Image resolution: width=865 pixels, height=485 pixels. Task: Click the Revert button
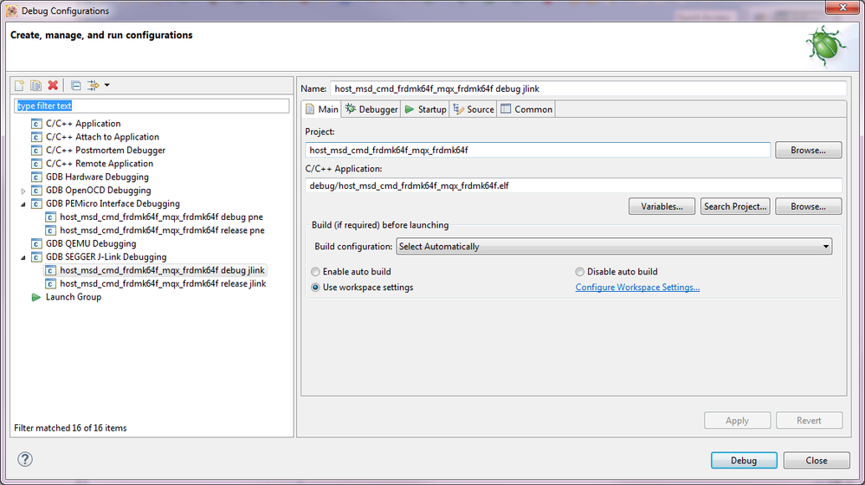809,420
